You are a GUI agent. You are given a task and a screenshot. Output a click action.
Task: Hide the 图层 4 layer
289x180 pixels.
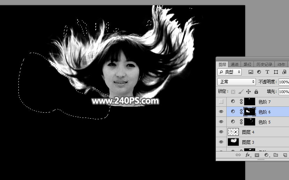pos(221,132)
